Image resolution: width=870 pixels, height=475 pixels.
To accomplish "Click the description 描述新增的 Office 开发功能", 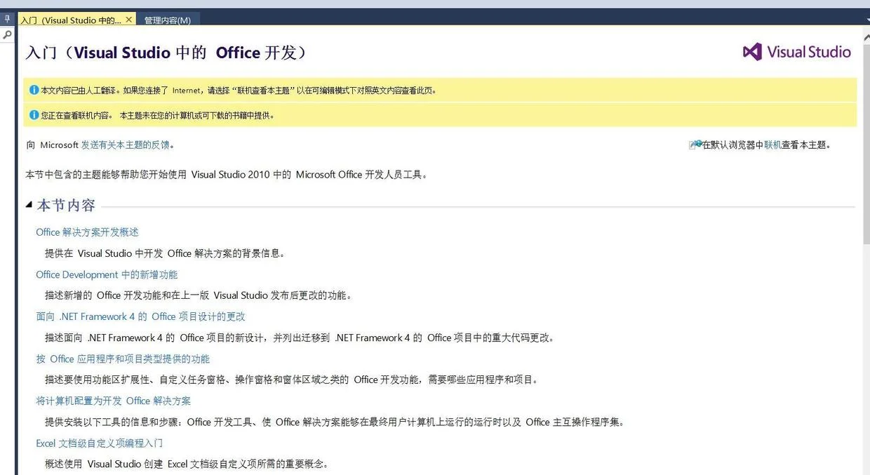I will tap(199, 295).
